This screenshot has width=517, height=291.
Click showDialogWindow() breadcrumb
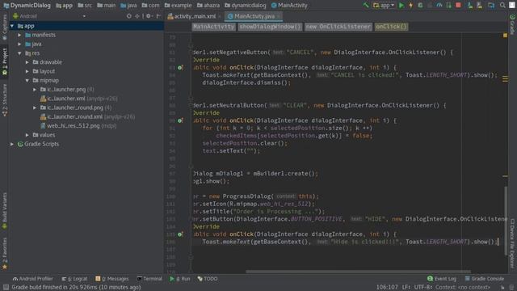(x=270, y=27)
